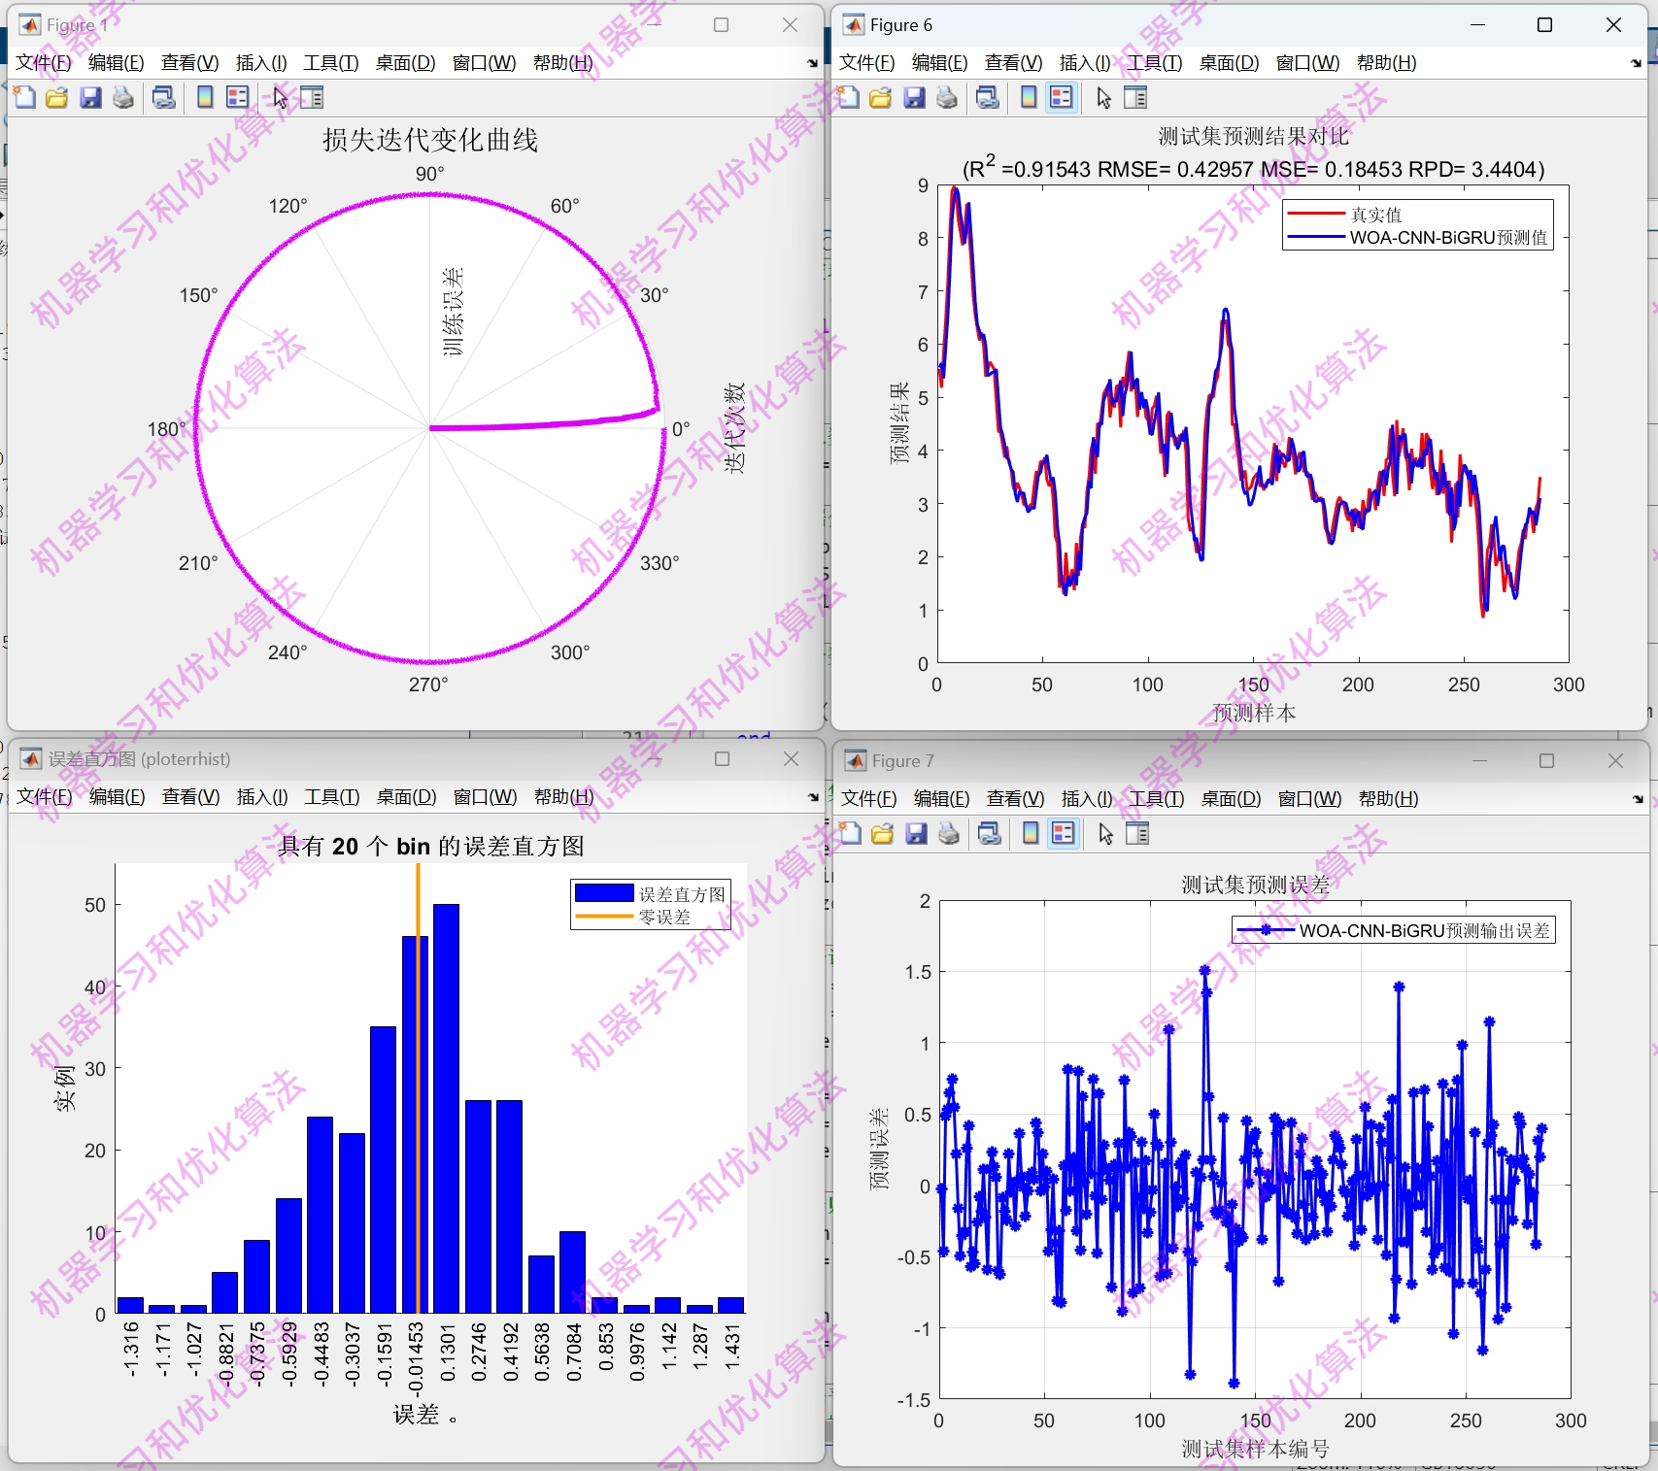Click x-axis label 测试集样本编号 in Figure 7
This screenshot has width=1658, height=1471.
tap(1256, 1449)
